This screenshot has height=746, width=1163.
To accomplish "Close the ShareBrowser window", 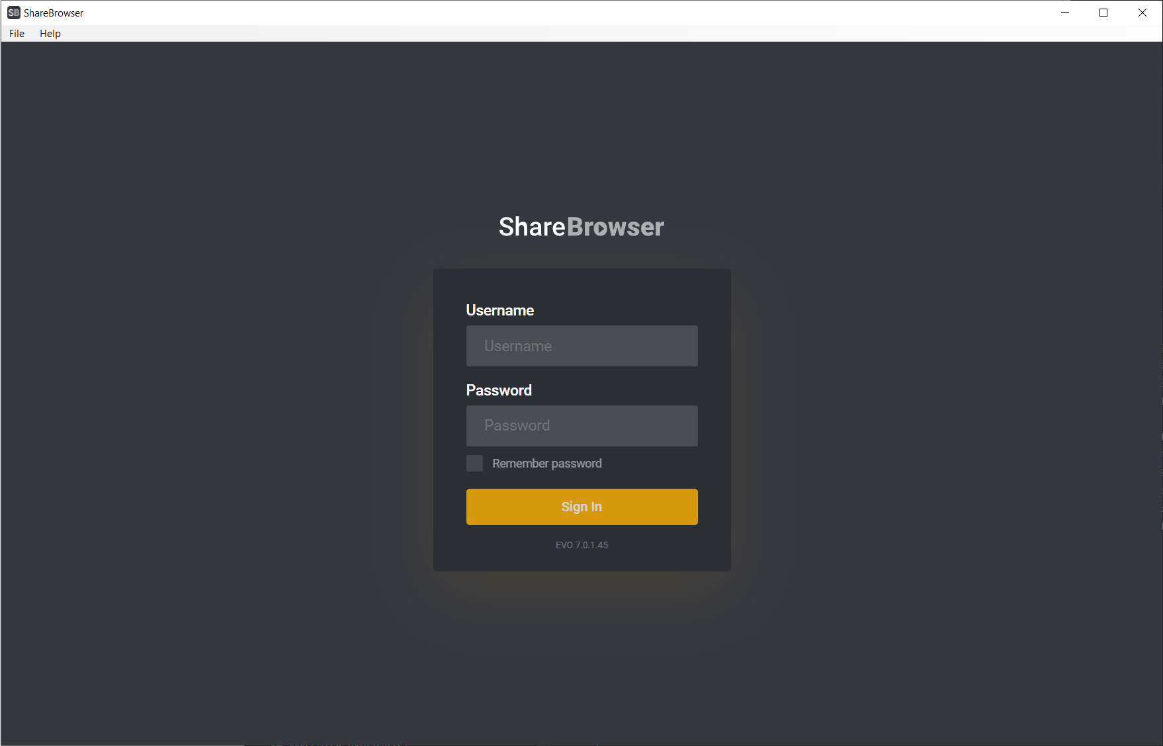I will pos(1142,13).
